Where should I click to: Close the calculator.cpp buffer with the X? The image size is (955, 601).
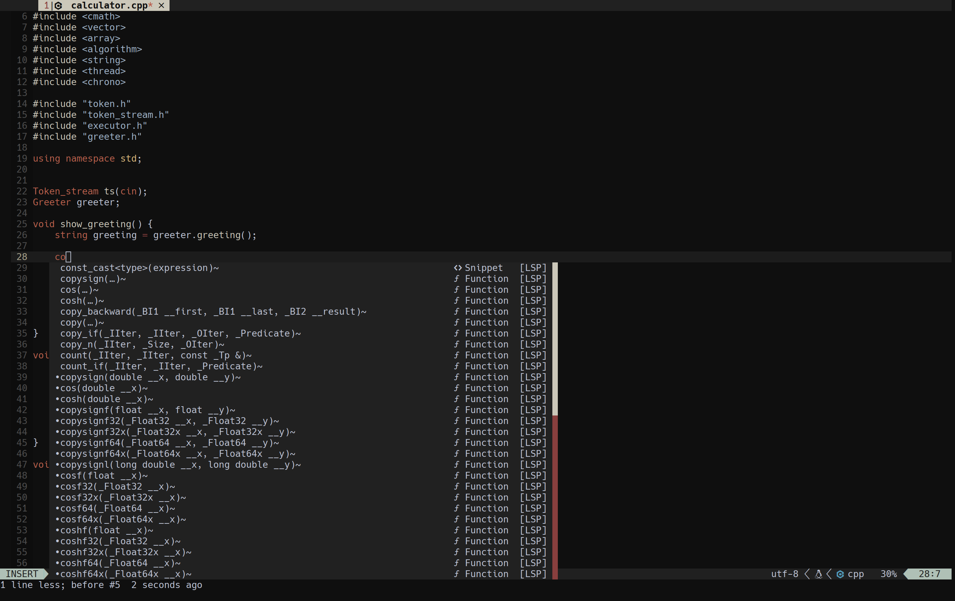pyautogui.click(x=161, y=5)
